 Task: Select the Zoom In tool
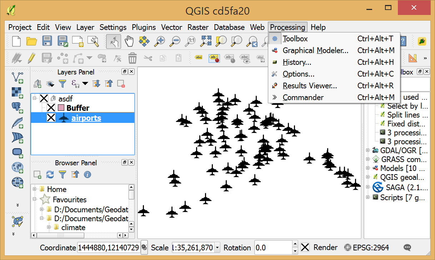click(159, 41)
